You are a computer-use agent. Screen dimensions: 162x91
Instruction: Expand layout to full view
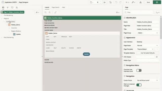55,12
